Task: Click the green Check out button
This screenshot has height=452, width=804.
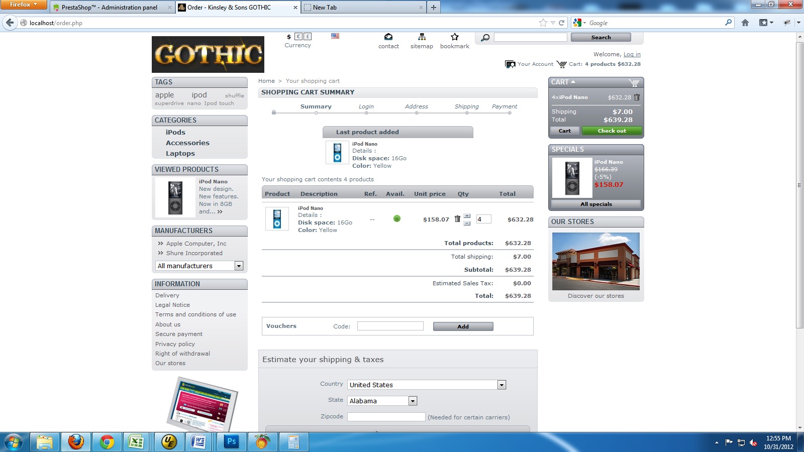Action: [612, 131]
